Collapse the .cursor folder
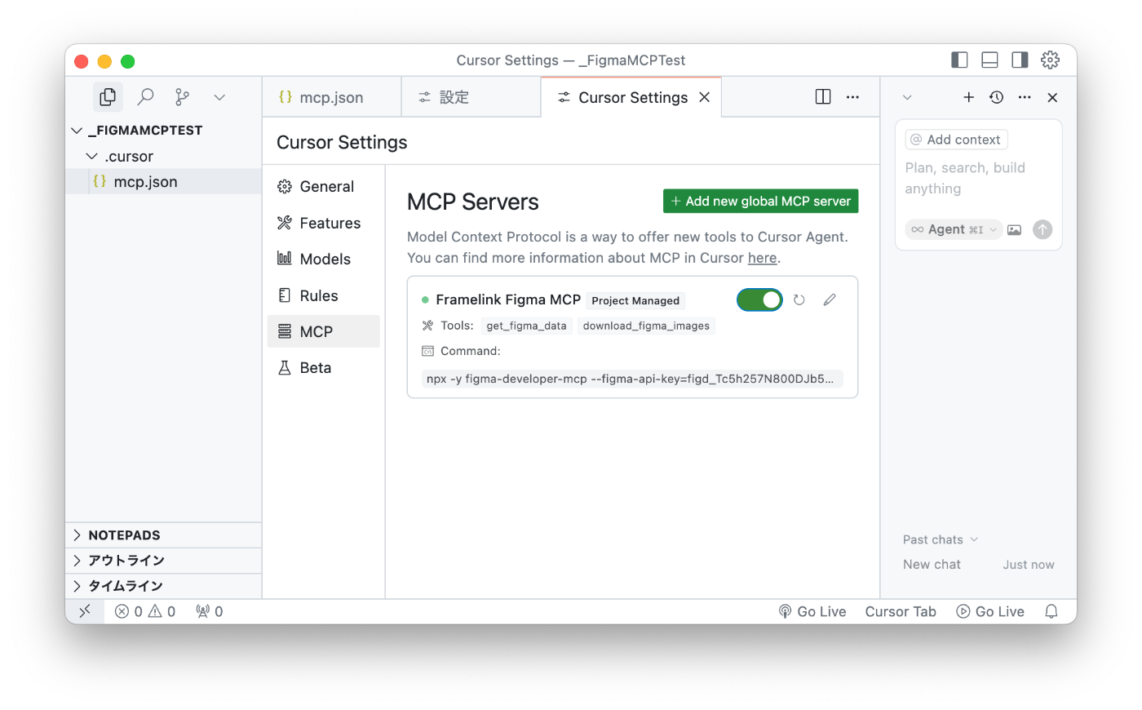 [x=163, y=156]
